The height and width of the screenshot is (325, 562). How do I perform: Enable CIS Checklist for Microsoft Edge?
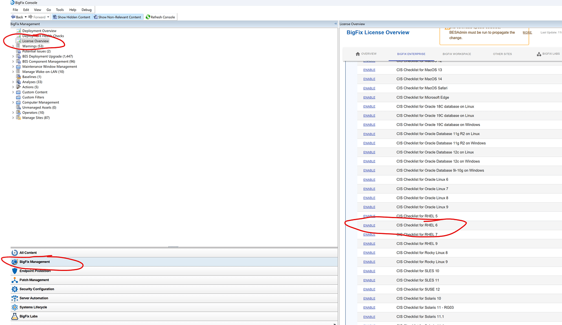(x=369, y=97)
